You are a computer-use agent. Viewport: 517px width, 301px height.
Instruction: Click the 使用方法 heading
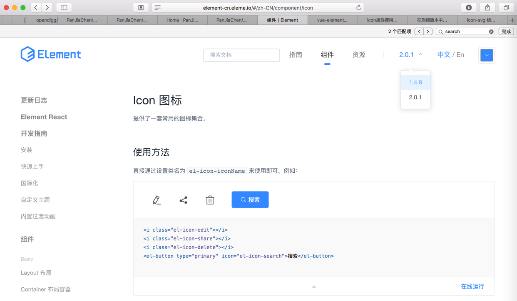click(151, 152)
